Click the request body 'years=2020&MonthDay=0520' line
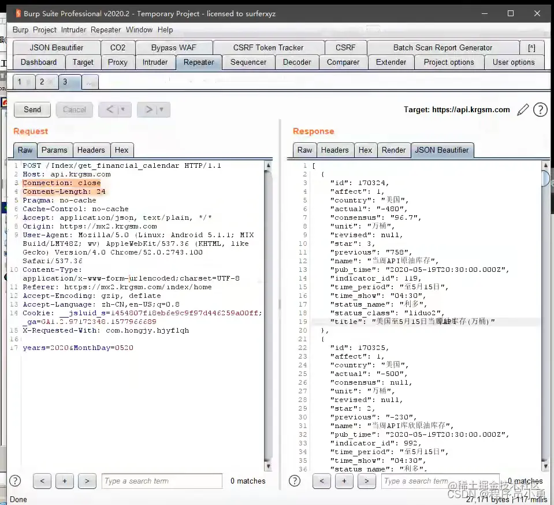The image size is (554, 505). pos(78,348)
